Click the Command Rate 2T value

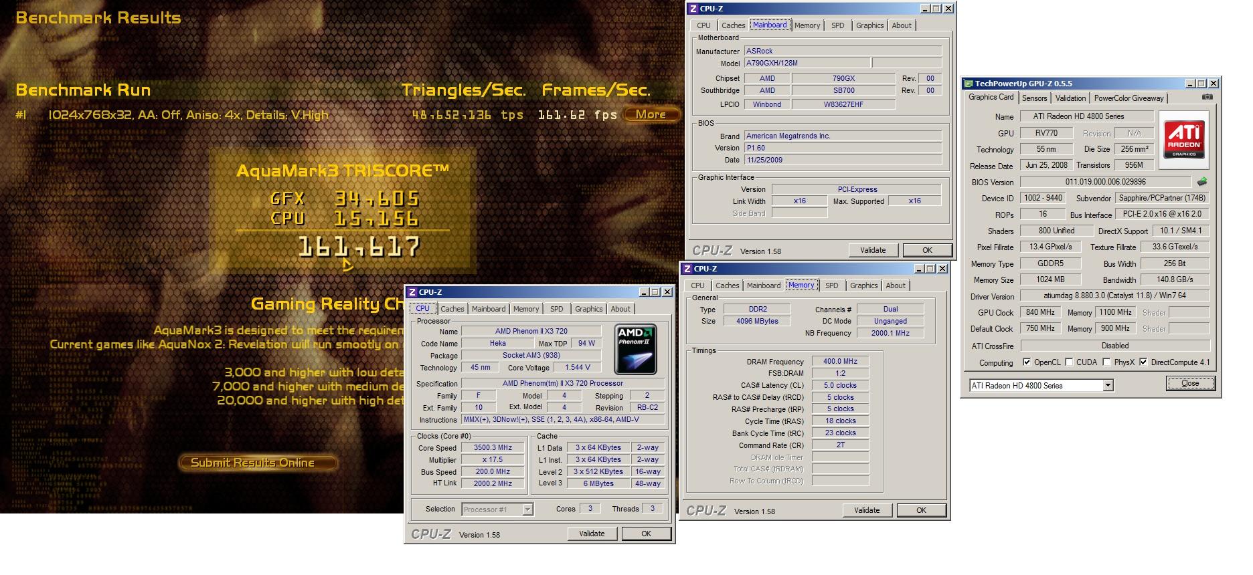point(840,445)
